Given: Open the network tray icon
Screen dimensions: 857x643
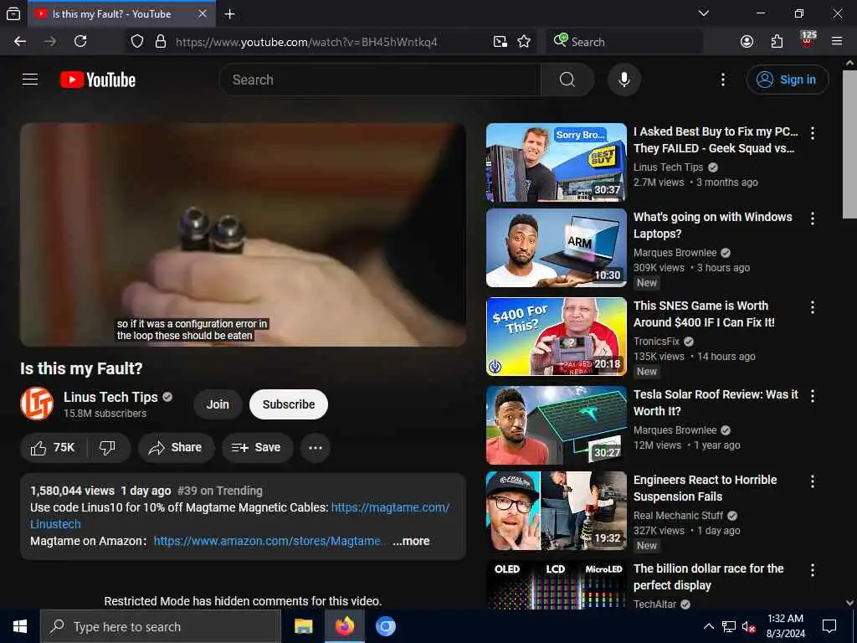Looking at the screenshot, I should (729, 626).
